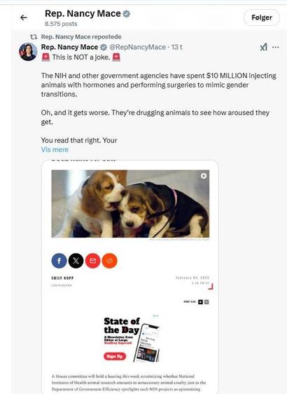Share article via X icon
Viewport: 287px width, 394px height.
tap(76, 261)
